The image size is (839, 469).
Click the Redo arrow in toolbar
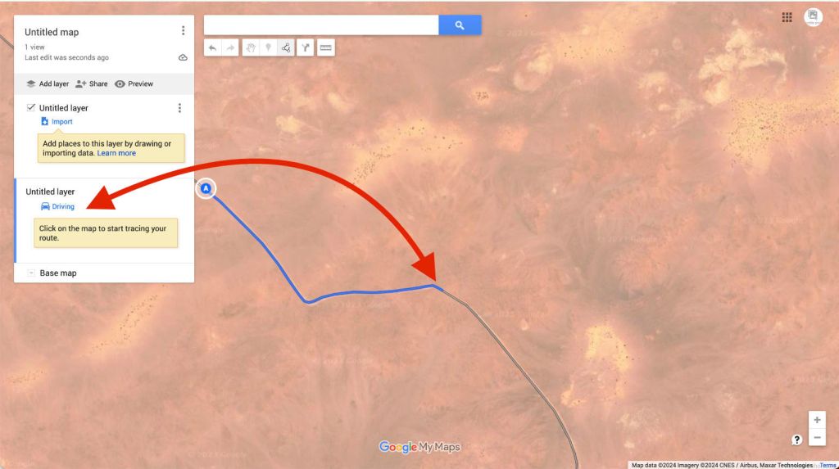coord(230,48)
